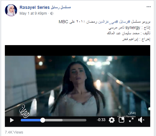Click the mbc.net/Ramadan watermark text

tap(126, 116)
